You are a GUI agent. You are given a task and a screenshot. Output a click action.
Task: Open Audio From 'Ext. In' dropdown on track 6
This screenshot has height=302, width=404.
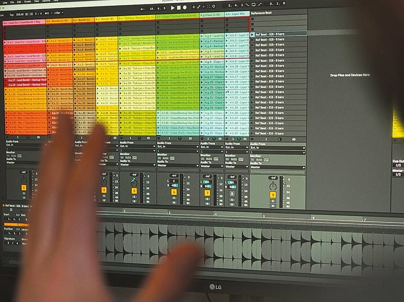click(178, 147)
